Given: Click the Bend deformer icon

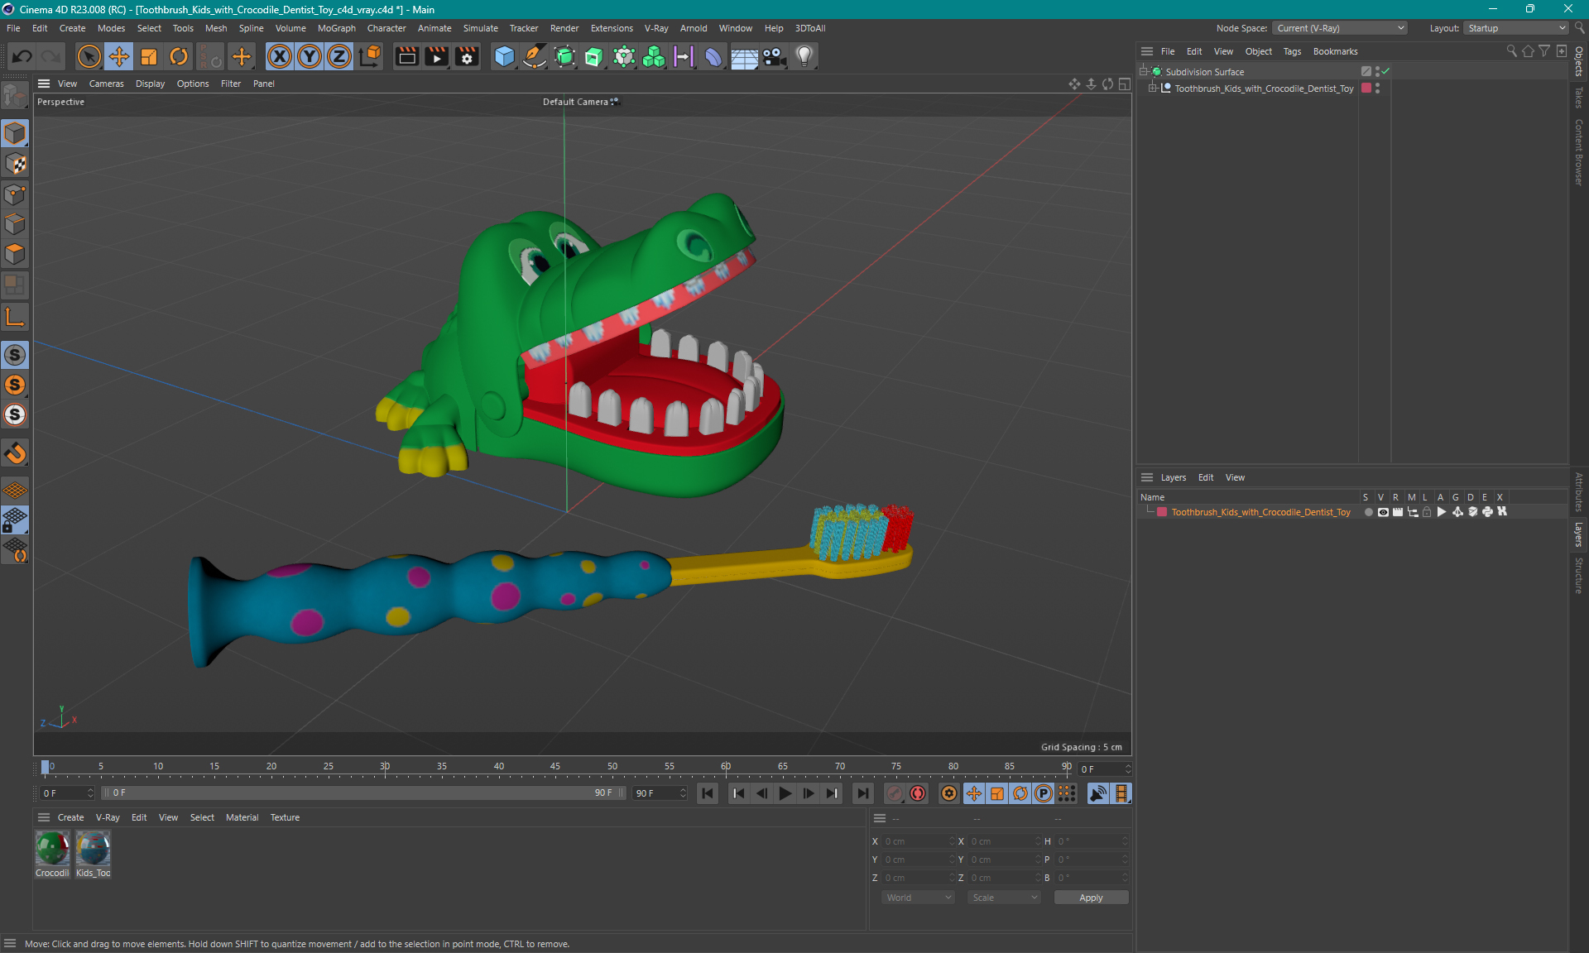Looking at the screenshot, I should tap(713, 56).
